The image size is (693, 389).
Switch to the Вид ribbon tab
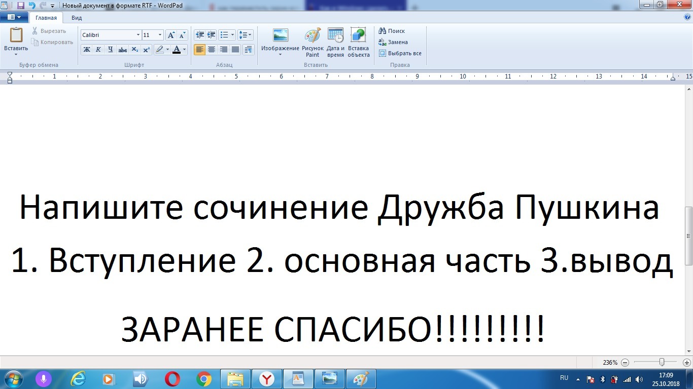(76, 17)
